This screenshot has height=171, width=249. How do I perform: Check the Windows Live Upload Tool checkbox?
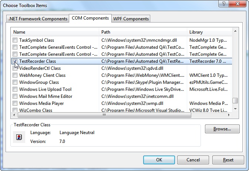click(x=15, y=89)
